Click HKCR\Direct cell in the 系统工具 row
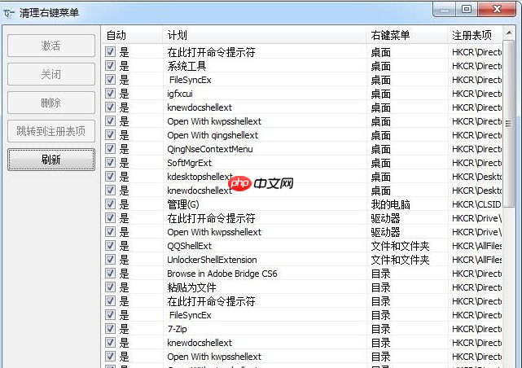The image size is (522, 368). click(476, 66)
